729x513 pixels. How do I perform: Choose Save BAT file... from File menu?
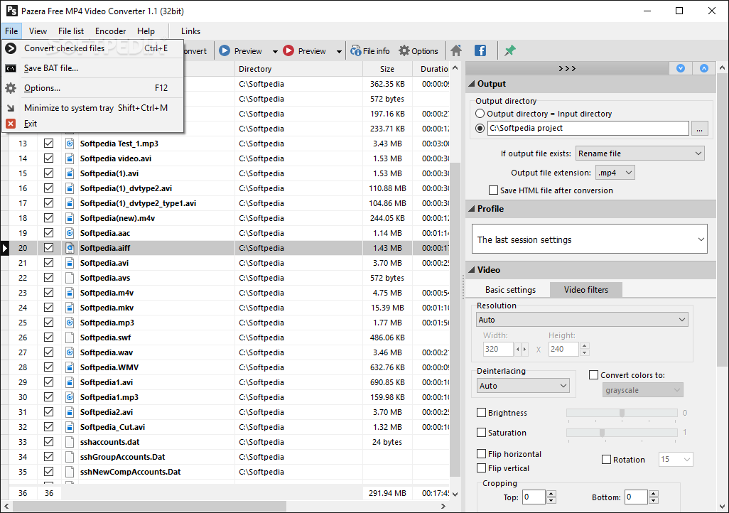[93, 68]
